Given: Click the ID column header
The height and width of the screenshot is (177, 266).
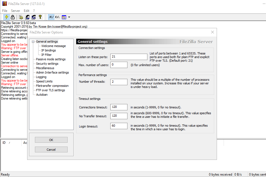Looking at the screenshot, I should point(11,143).
